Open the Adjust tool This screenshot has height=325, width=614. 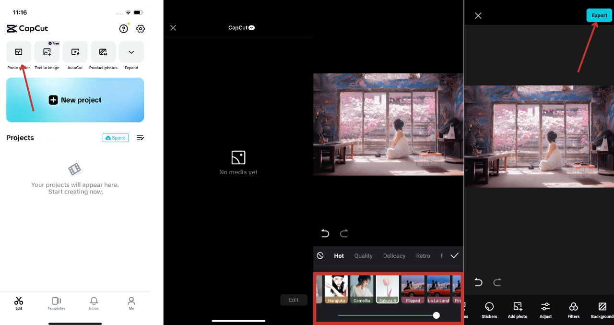click(x=545, y=310)
